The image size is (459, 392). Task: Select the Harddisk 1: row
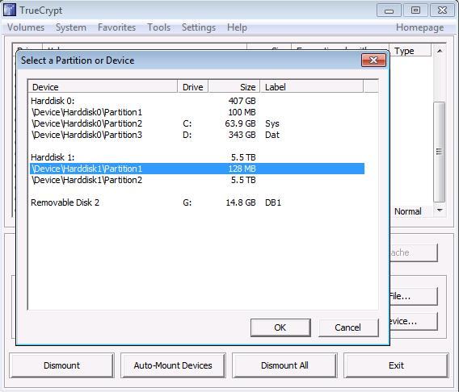point(197,157)
